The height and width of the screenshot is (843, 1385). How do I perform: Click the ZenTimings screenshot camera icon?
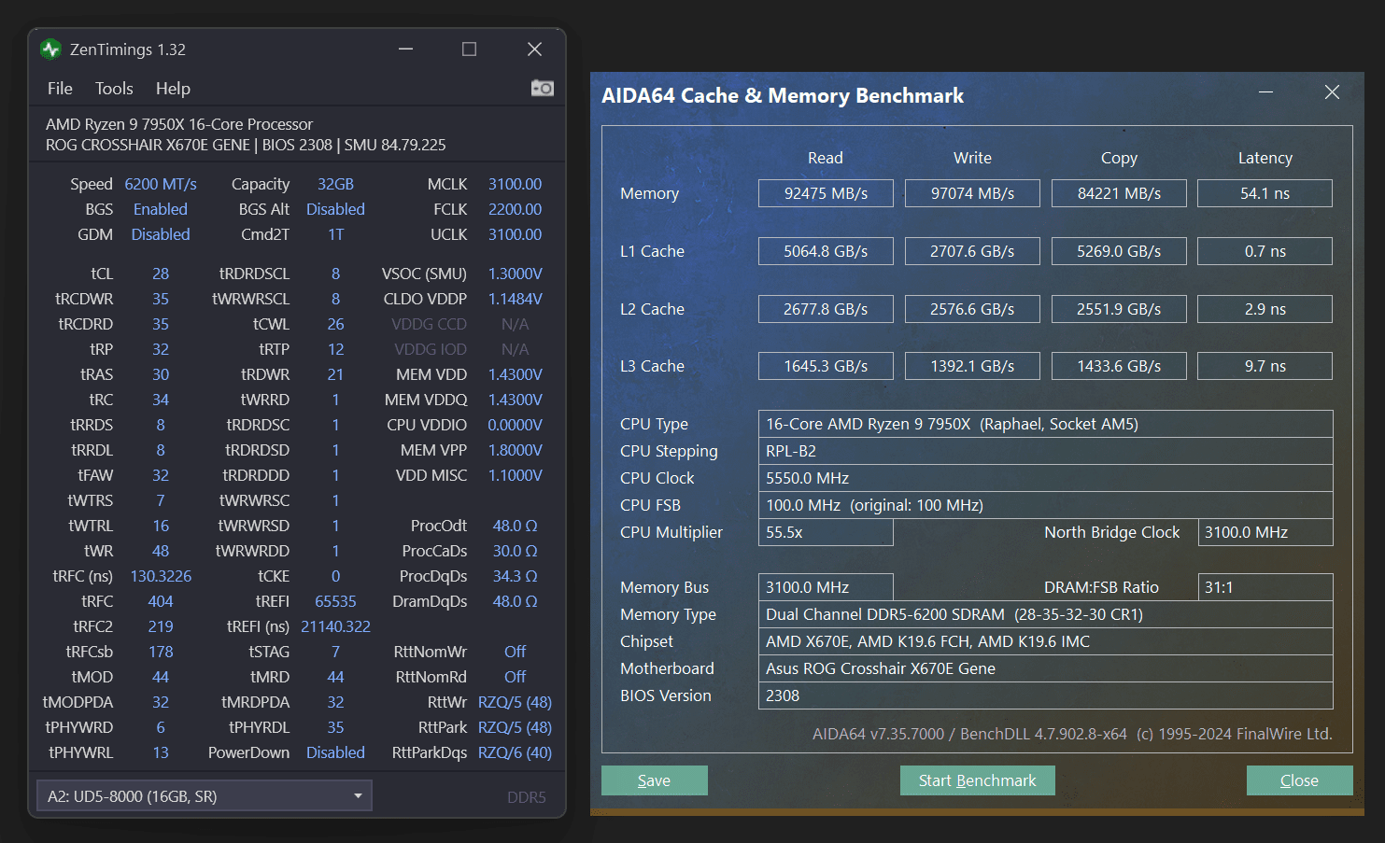(543, 88)
